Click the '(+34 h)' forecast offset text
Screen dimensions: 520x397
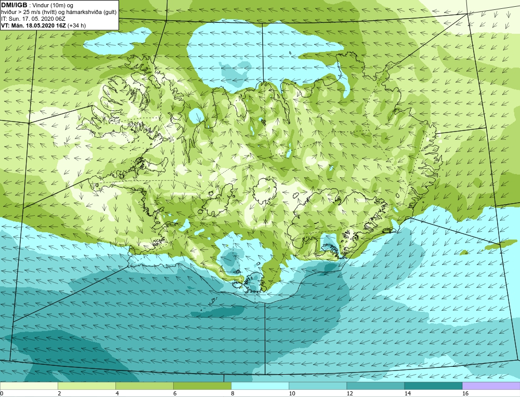point(76,25)
